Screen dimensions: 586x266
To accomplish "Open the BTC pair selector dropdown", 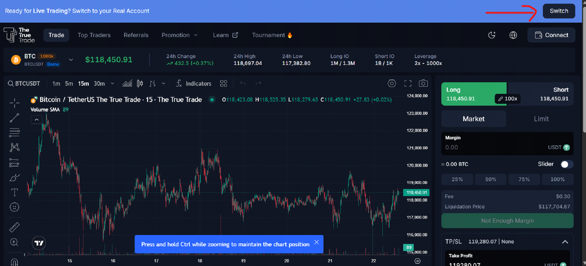I will [71, 60].
